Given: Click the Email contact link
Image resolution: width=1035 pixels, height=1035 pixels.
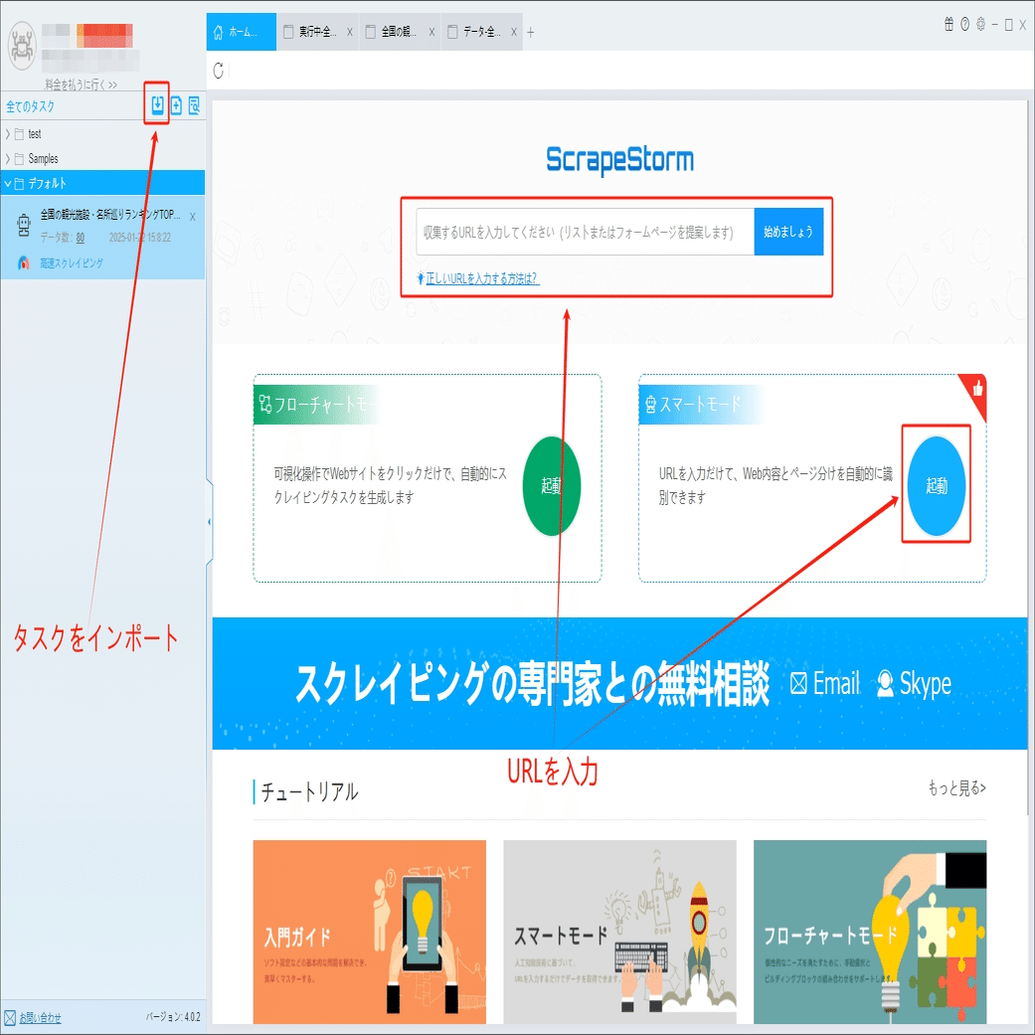Looking at the screenshot, I should 825,684.
